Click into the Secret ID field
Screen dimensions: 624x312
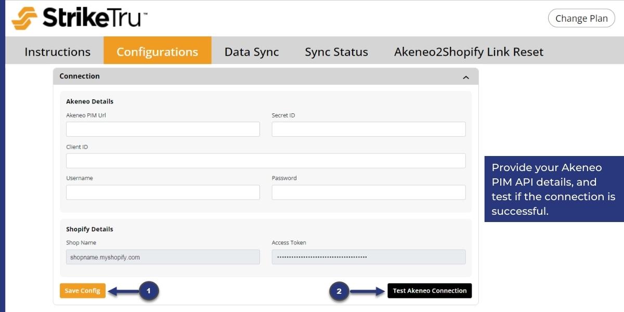[369, 129]
